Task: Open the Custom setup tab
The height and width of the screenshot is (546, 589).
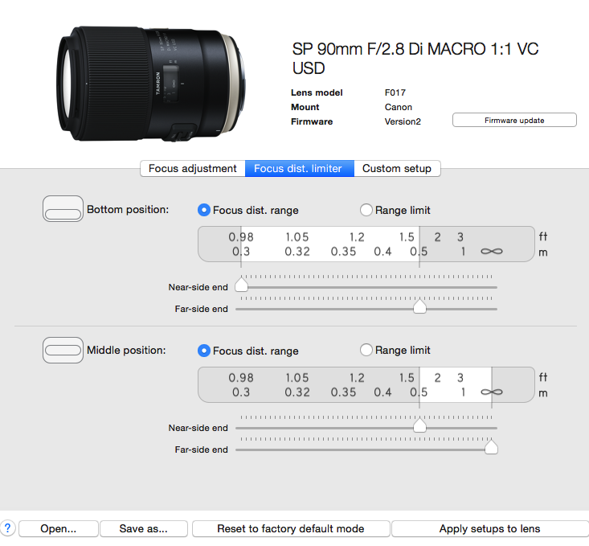Action: (397, 168)
